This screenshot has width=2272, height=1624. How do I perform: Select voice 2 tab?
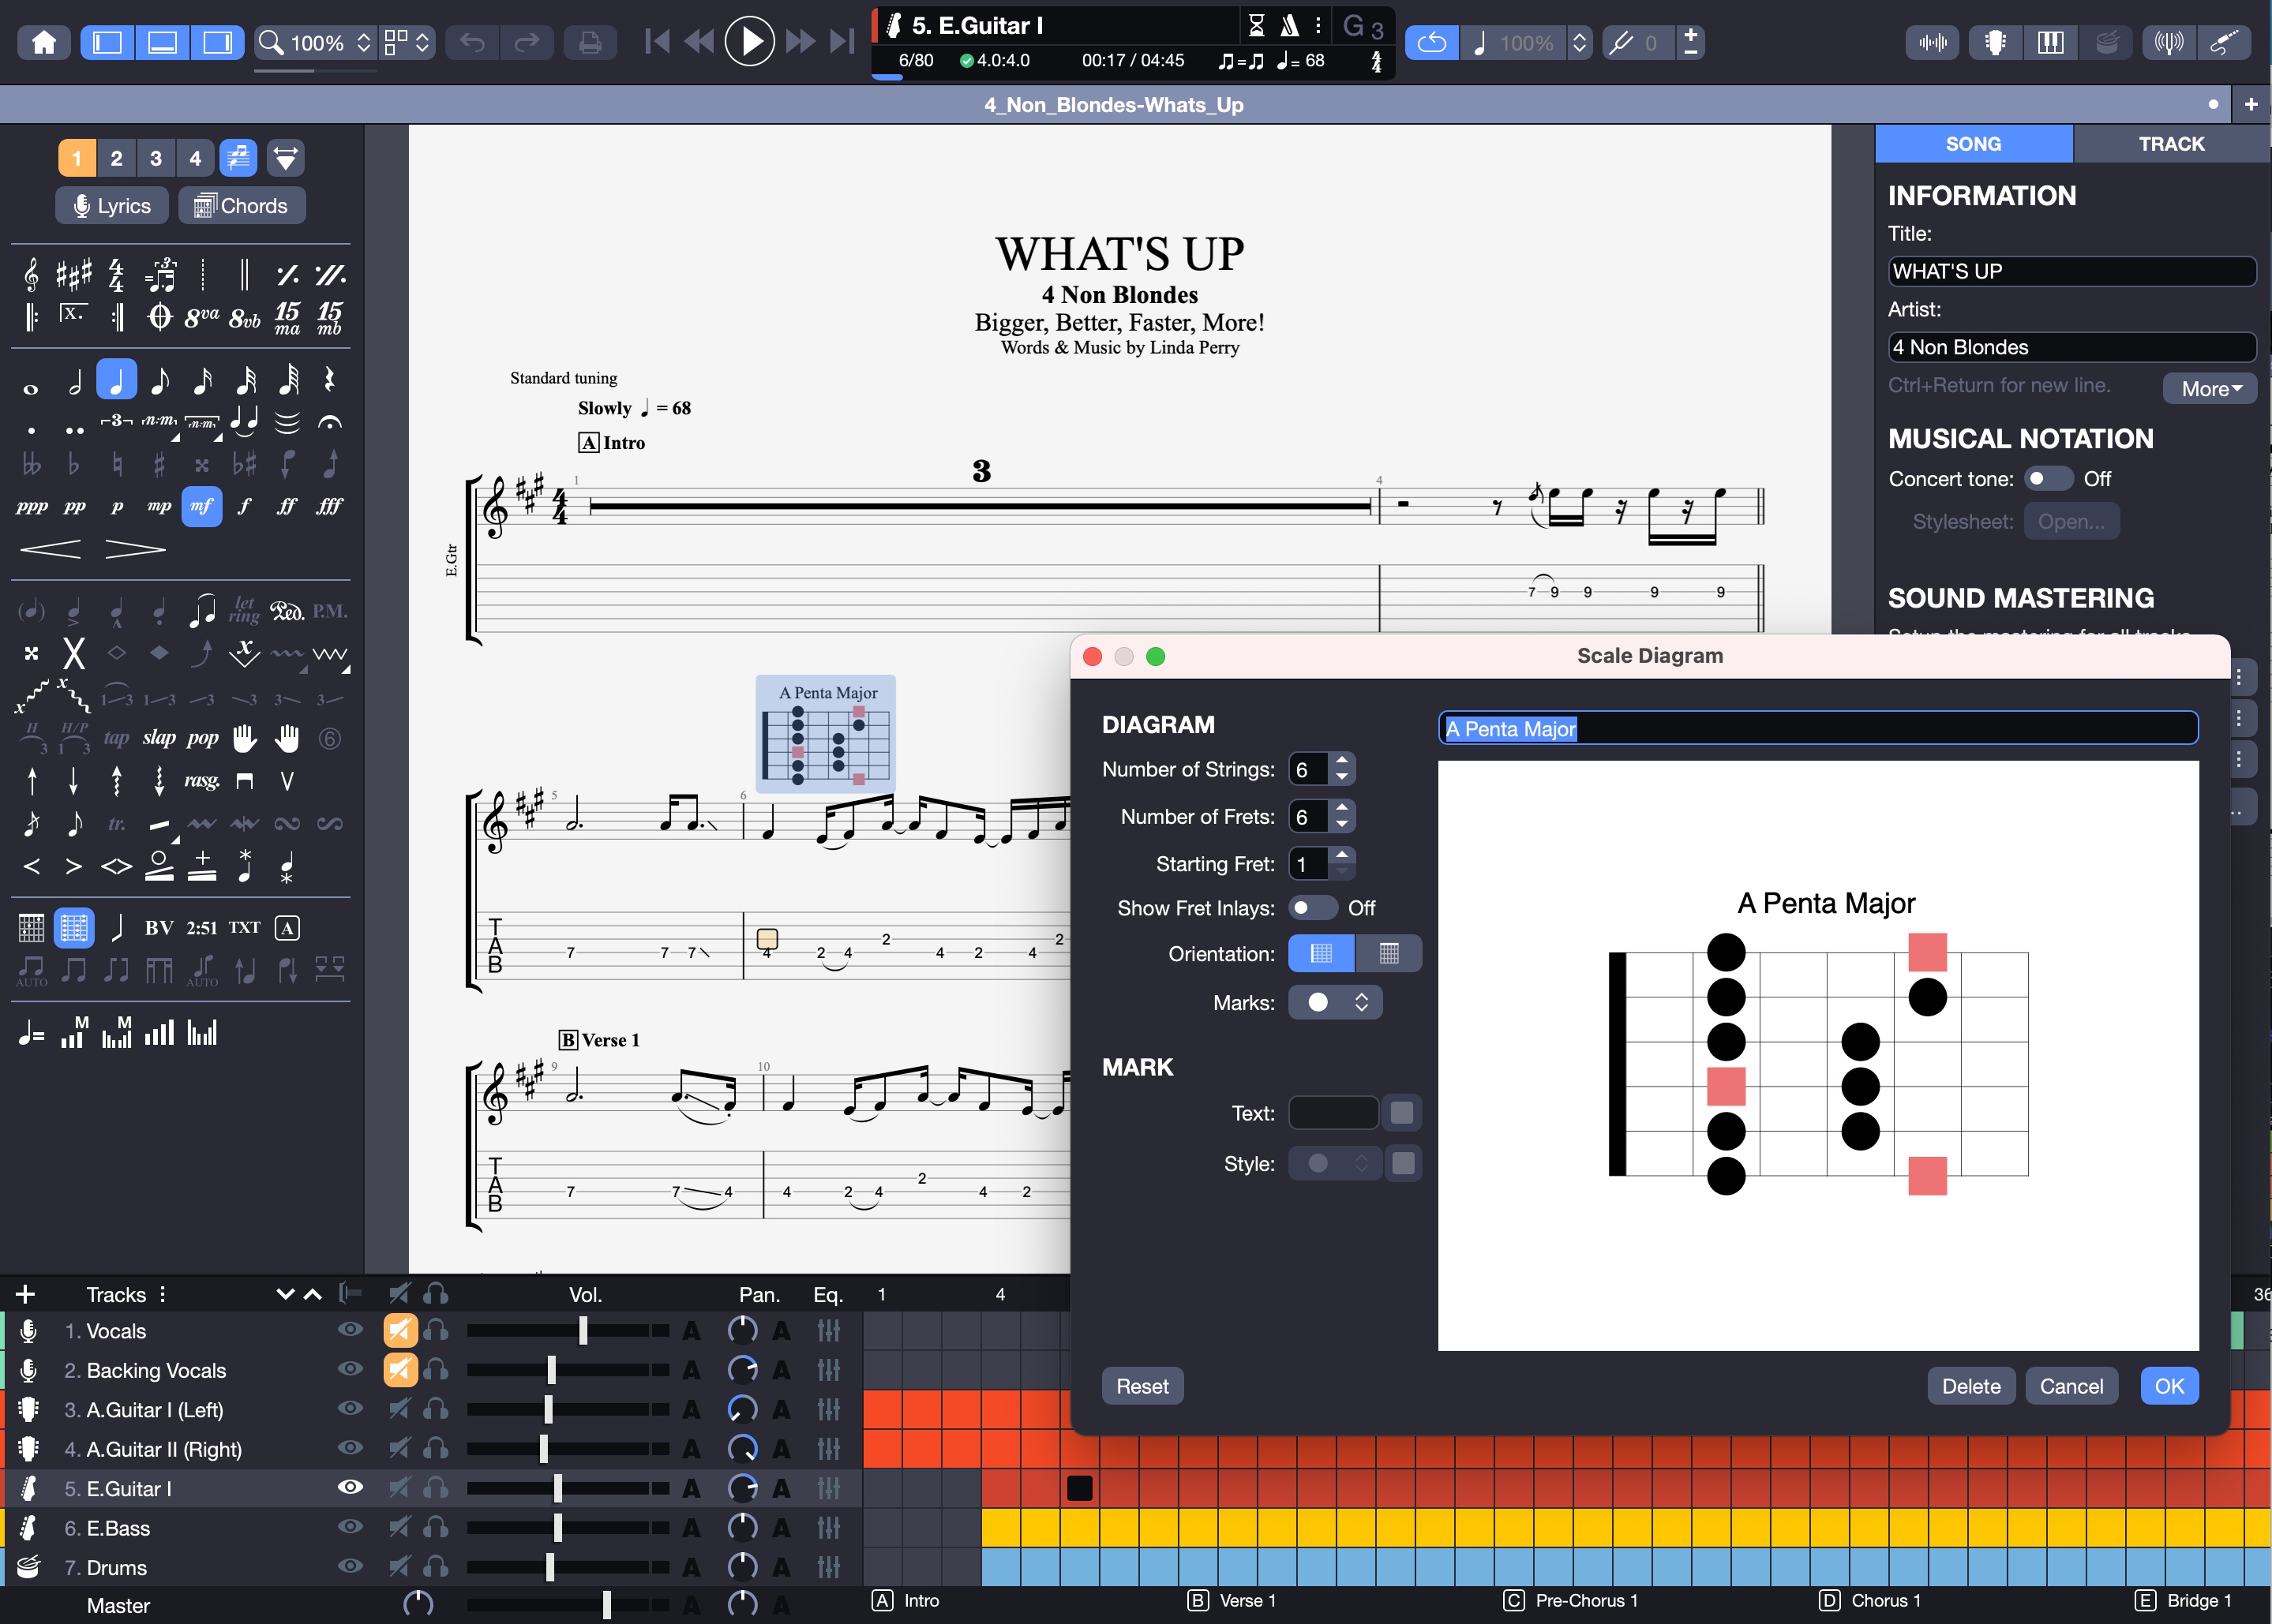116,158
